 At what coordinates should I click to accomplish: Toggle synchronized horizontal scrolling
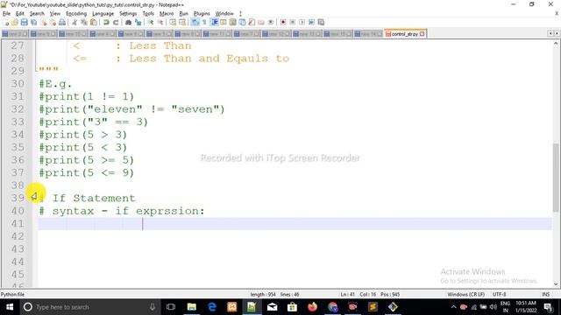tap(182, 23)
